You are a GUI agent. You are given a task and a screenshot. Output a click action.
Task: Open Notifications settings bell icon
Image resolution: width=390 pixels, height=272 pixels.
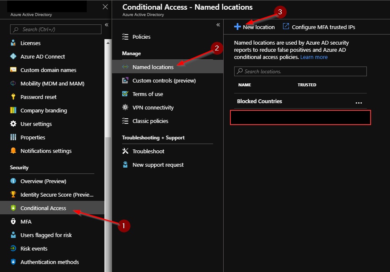[x=13, y=151]
